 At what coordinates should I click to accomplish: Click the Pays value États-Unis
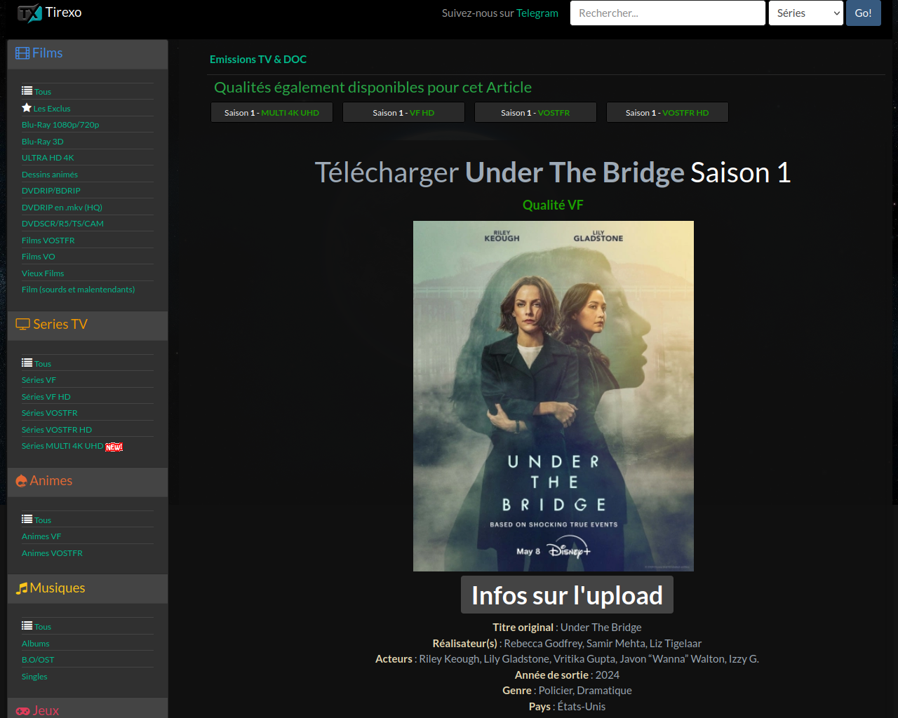point(582,707)
